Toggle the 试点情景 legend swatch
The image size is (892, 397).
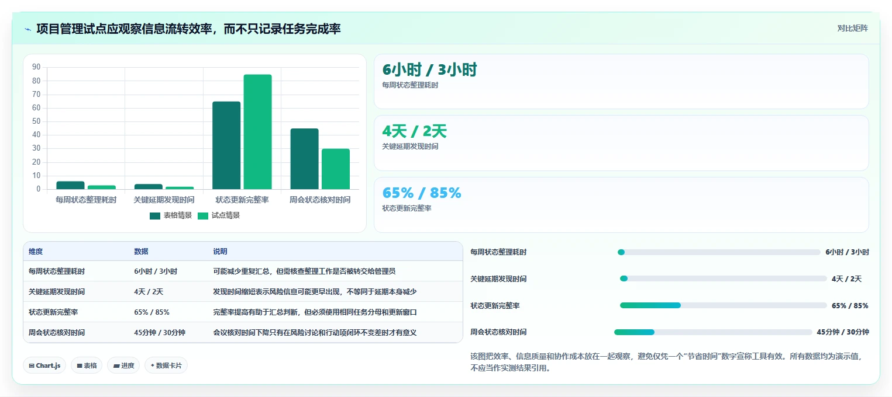(203, 215)
